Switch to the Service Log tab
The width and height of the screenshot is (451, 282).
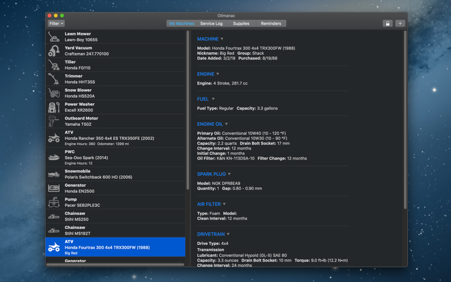pyautogui.click(x=211, y=24)
